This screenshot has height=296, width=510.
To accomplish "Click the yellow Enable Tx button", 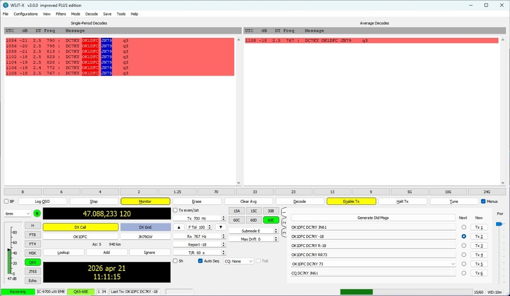I will 351,201.
